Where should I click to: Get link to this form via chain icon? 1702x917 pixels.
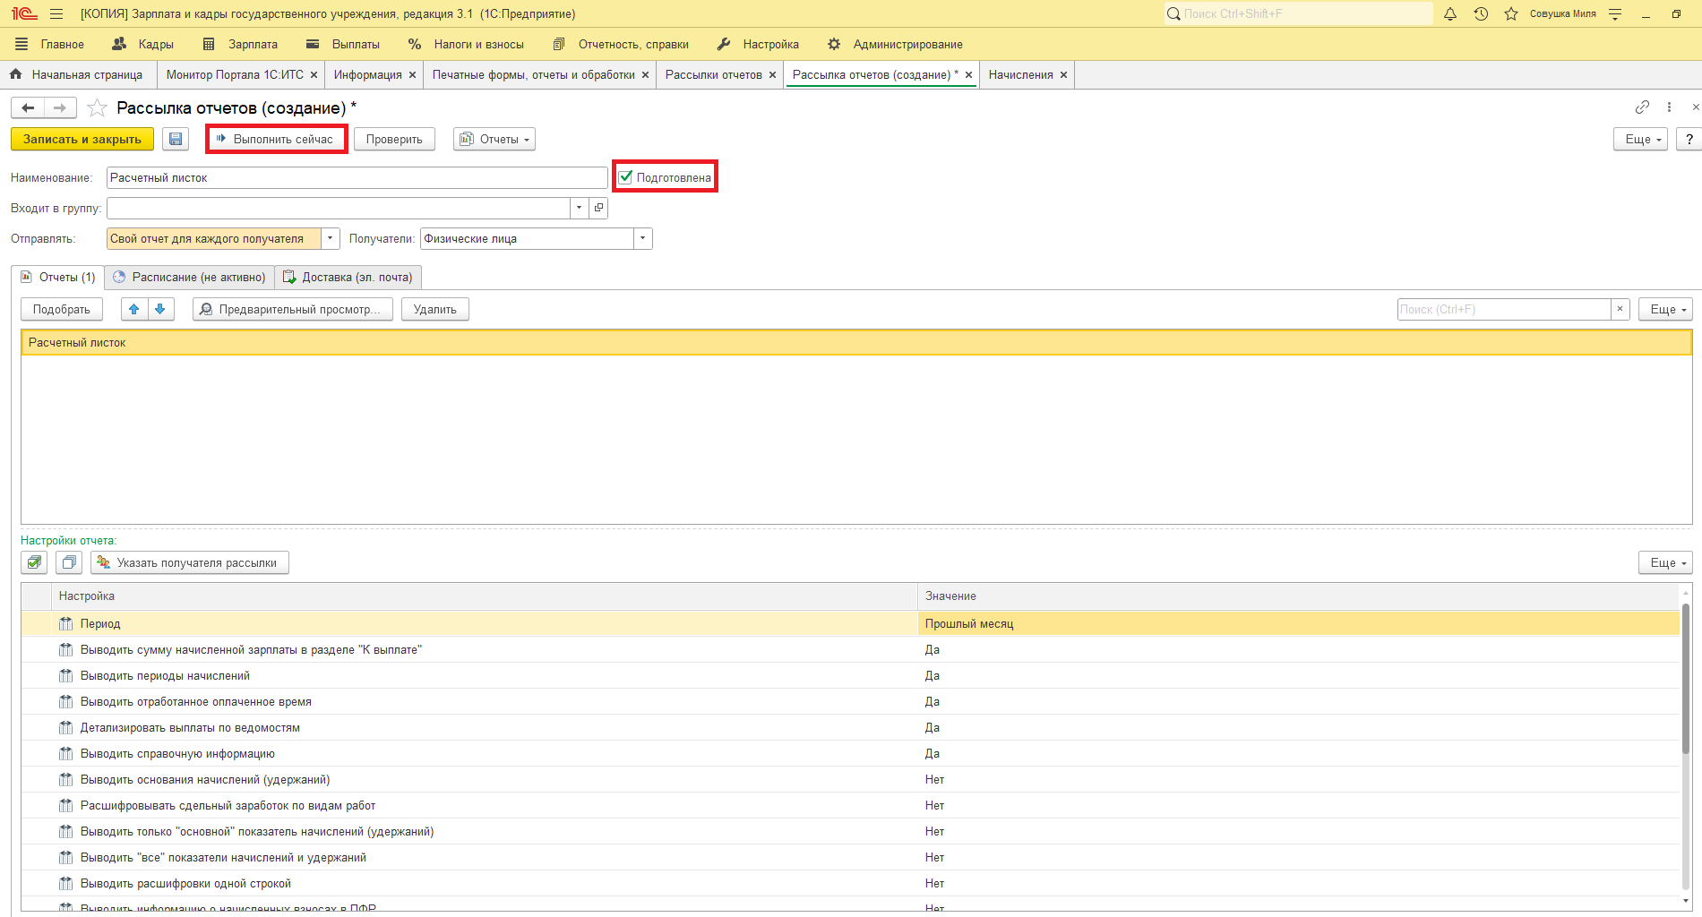point(1642,107)
